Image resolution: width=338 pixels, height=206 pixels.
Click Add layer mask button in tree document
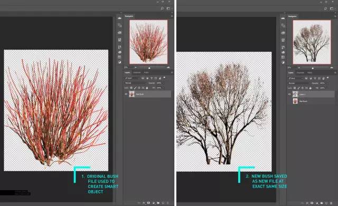pyautogui.click(x=312, y=203)
